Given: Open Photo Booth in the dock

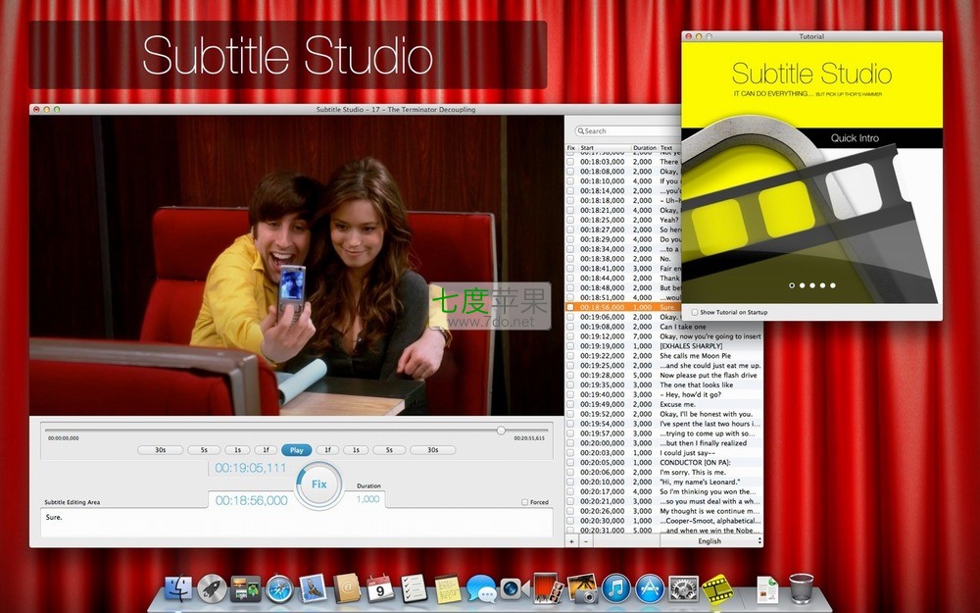Looking at the screenshot, I should pos(549,588).
